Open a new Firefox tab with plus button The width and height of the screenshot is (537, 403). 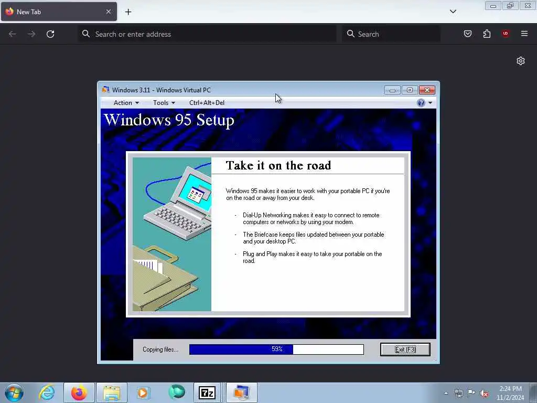click(x=128, y=12)
